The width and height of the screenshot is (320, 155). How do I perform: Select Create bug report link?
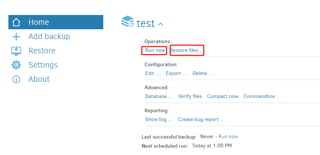[x=201, y=119]
